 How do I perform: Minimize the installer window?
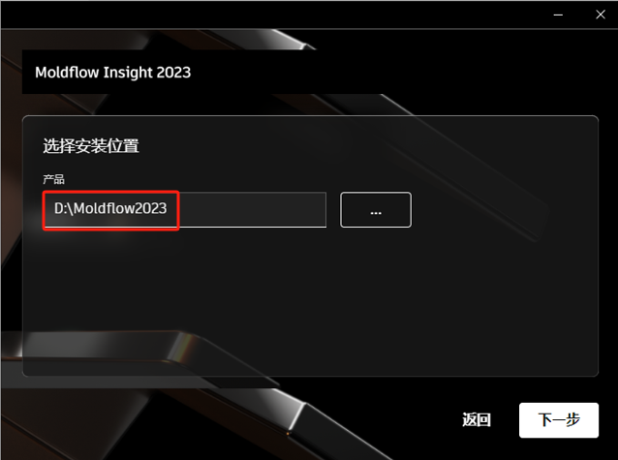[558, 15]
